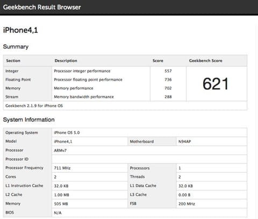Click the 711 MHz processor frequency value
Image resolution: width=258 pixels, height=219 pixels.
pyautogui.click(x=62, y=168)
